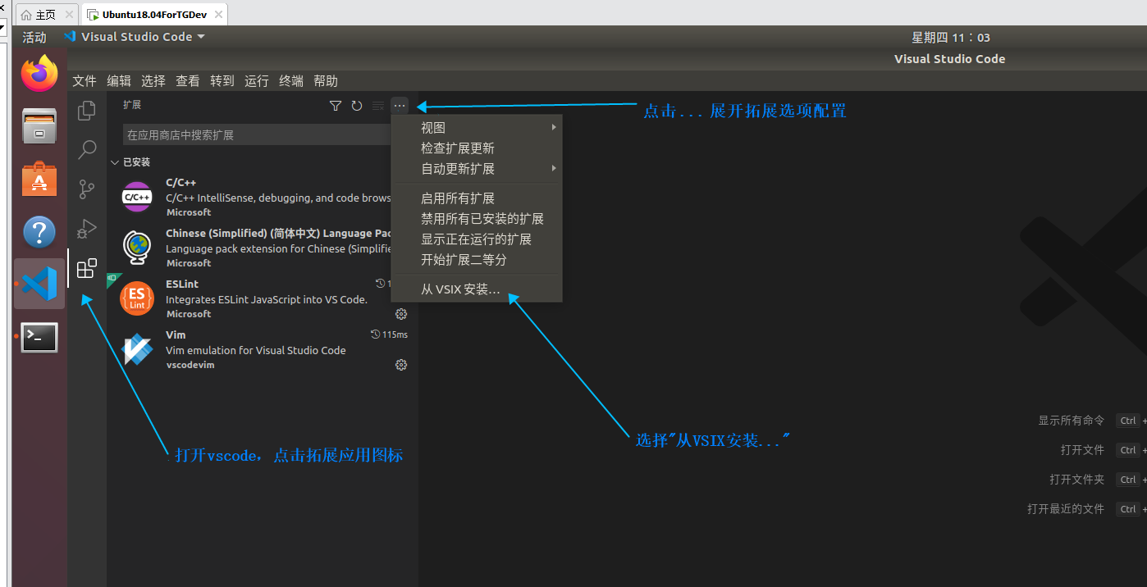Click the filter extensions funnel icon

(x=335, y=106)
